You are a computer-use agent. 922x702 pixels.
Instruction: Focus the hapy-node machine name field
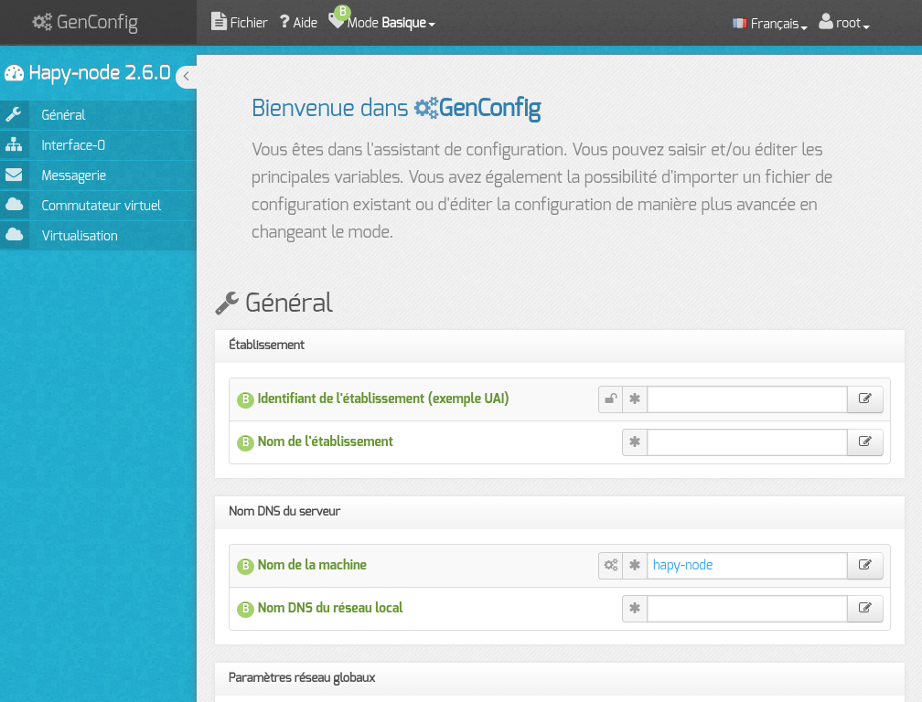[746, 565]
